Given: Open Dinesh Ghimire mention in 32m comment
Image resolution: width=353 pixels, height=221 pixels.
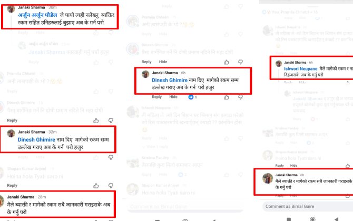Looking at the screenshot, I should (36, 139).
